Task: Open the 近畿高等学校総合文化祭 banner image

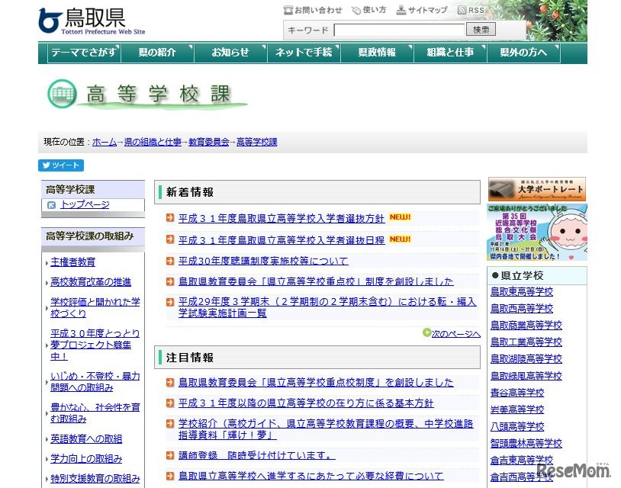Action: tap(536, 233)
